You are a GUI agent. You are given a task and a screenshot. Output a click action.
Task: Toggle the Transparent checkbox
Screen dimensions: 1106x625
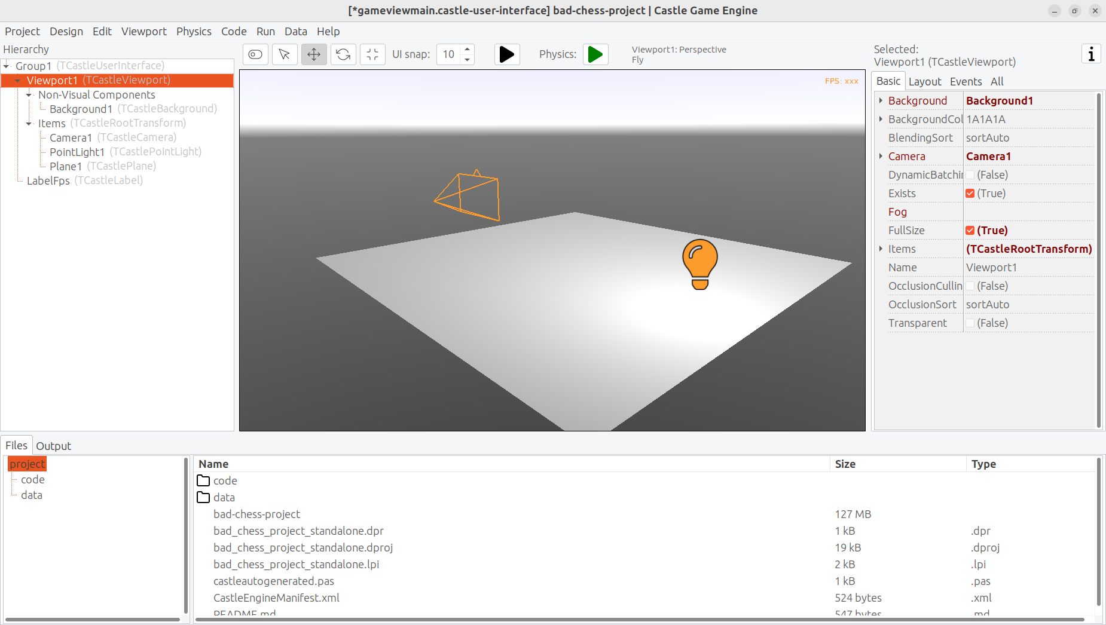click(x=970, y=323)
